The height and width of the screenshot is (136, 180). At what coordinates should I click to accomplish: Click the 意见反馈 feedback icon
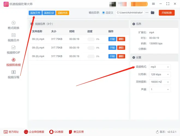pos(70,132)
